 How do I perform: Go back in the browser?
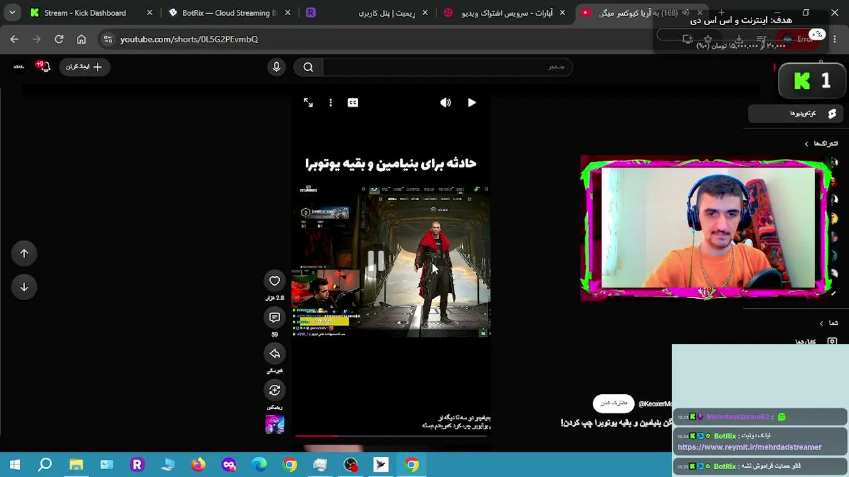point(15,39)
